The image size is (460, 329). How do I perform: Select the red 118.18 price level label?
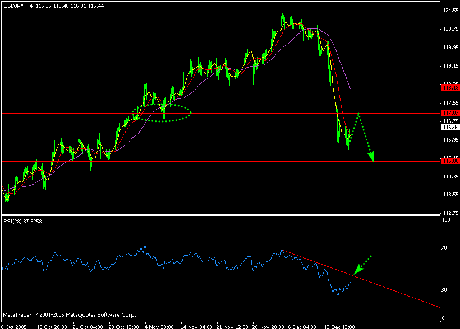(x=450, y=88)
